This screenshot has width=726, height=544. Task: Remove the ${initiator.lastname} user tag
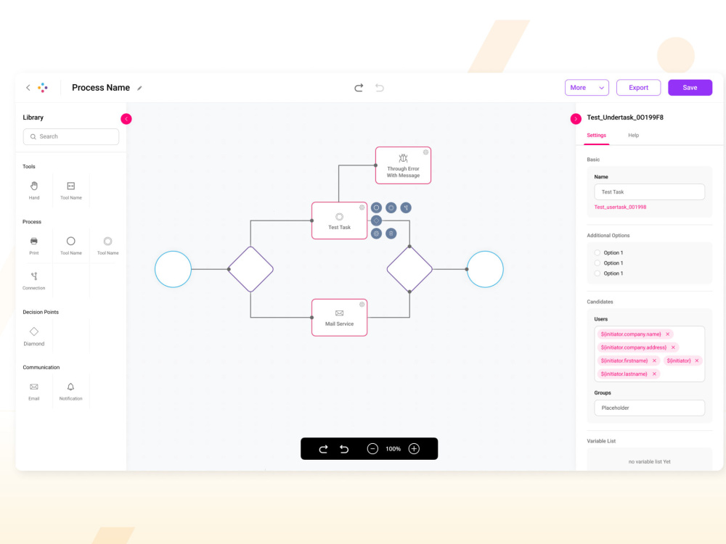coord(654,374)
